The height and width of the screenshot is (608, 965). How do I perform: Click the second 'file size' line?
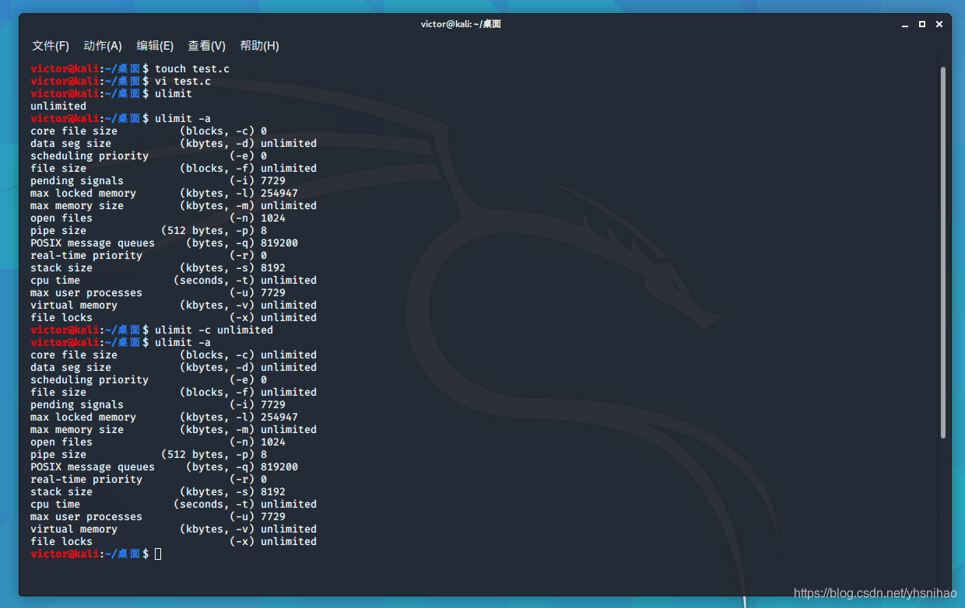[174, 392]
